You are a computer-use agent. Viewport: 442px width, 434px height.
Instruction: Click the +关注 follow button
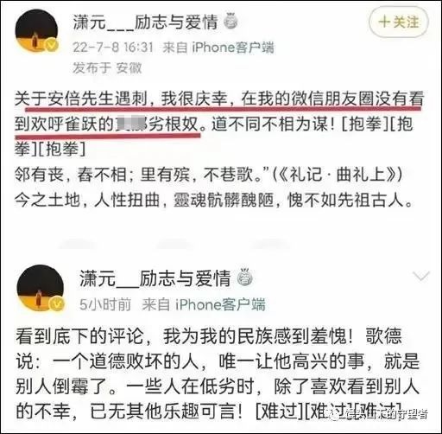399,22
